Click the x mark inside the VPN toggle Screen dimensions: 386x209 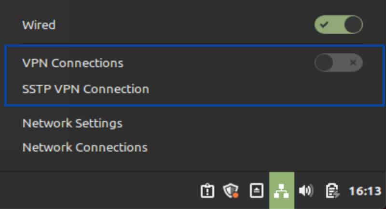click(353, 63)
